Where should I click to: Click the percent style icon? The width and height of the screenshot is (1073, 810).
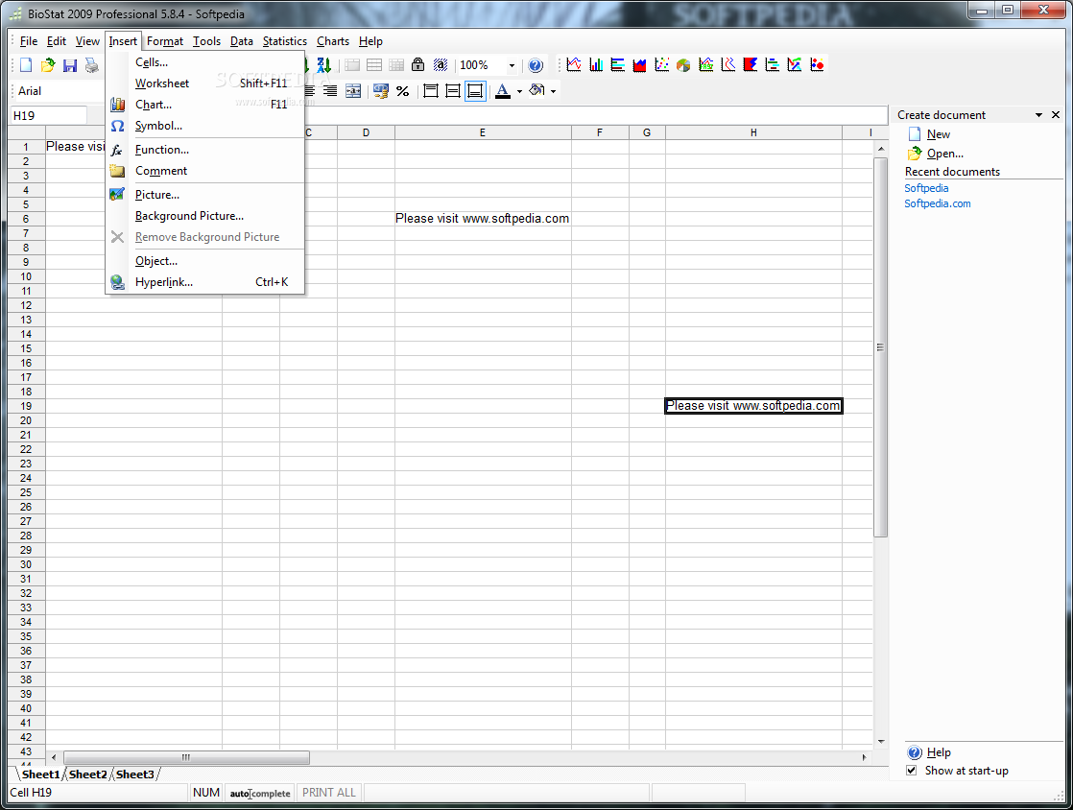coord(403,91)
